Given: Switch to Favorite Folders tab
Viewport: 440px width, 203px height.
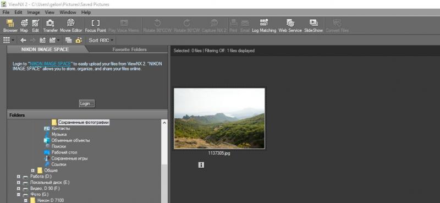Looking at the screenshot, I should [x=129, y=50].
